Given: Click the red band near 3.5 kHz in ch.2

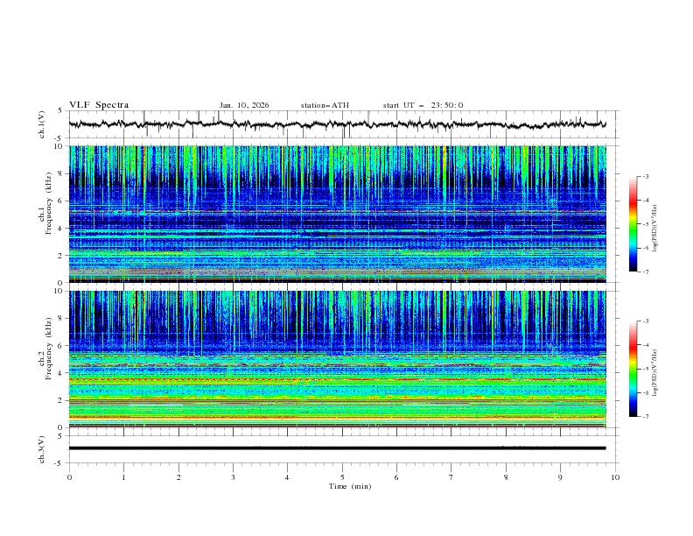Looking at the screenshot, I should pyautogui.click(x=337, y=379).
